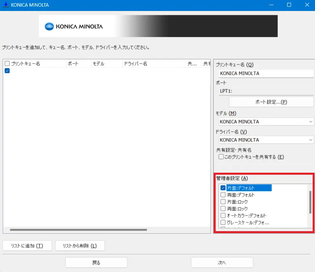Toggle the プリントキュー名 header checkbox

tap(7, 63)
